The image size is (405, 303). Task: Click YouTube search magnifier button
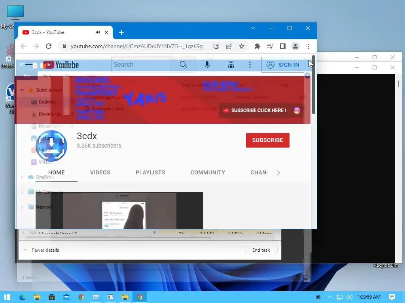coord(184,64)
